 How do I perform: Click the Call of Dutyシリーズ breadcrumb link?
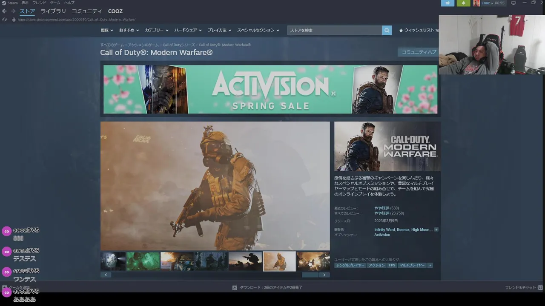pos(178,45)
